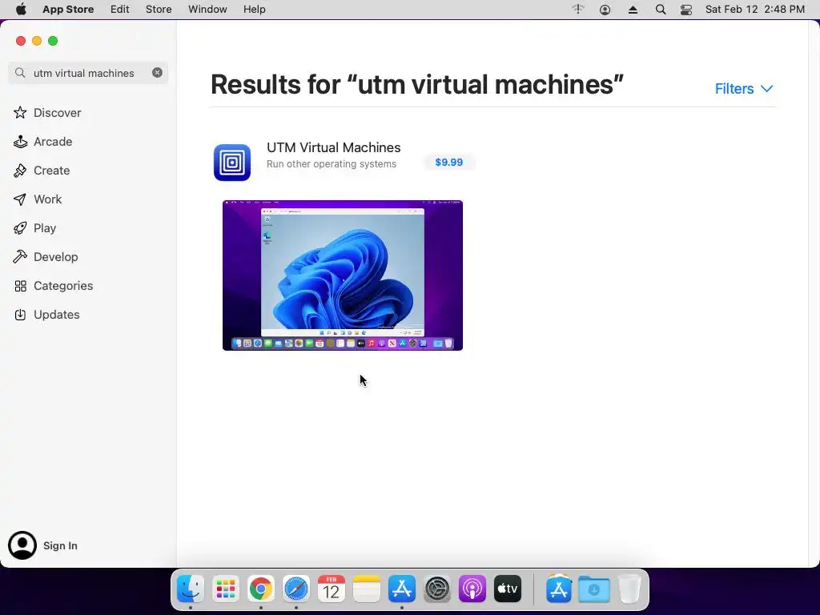The width and height of the screenshot is (820, 615).
Task: Buy the app for $9.99
Action: [x=448, y=162]
